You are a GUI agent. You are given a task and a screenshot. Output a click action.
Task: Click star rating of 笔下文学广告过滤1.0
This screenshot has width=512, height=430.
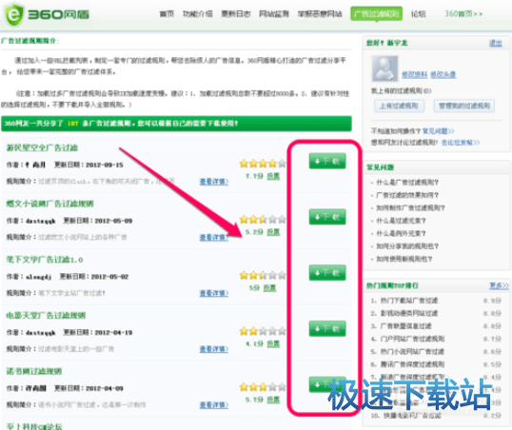coord(263,275)
